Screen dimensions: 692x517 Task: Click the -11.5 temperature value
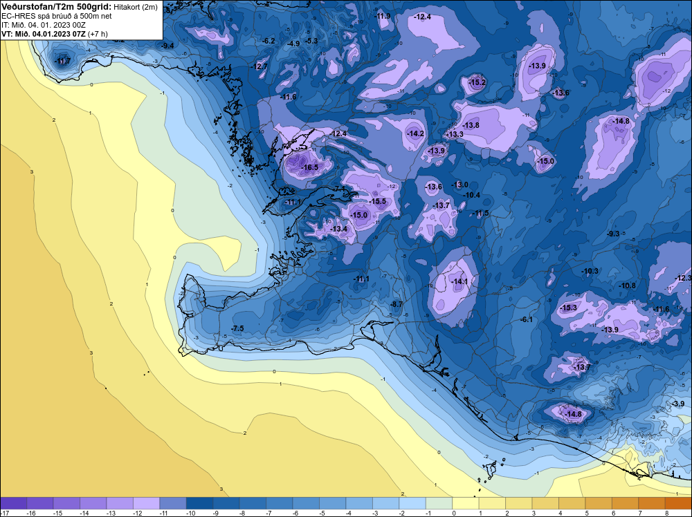[x=481, y=214]
